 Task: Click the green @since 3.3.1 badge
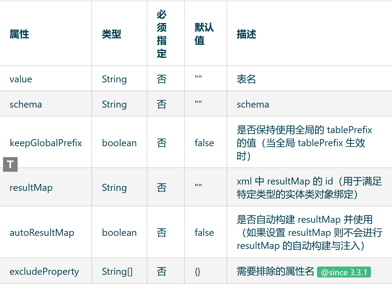click(344, 272)
